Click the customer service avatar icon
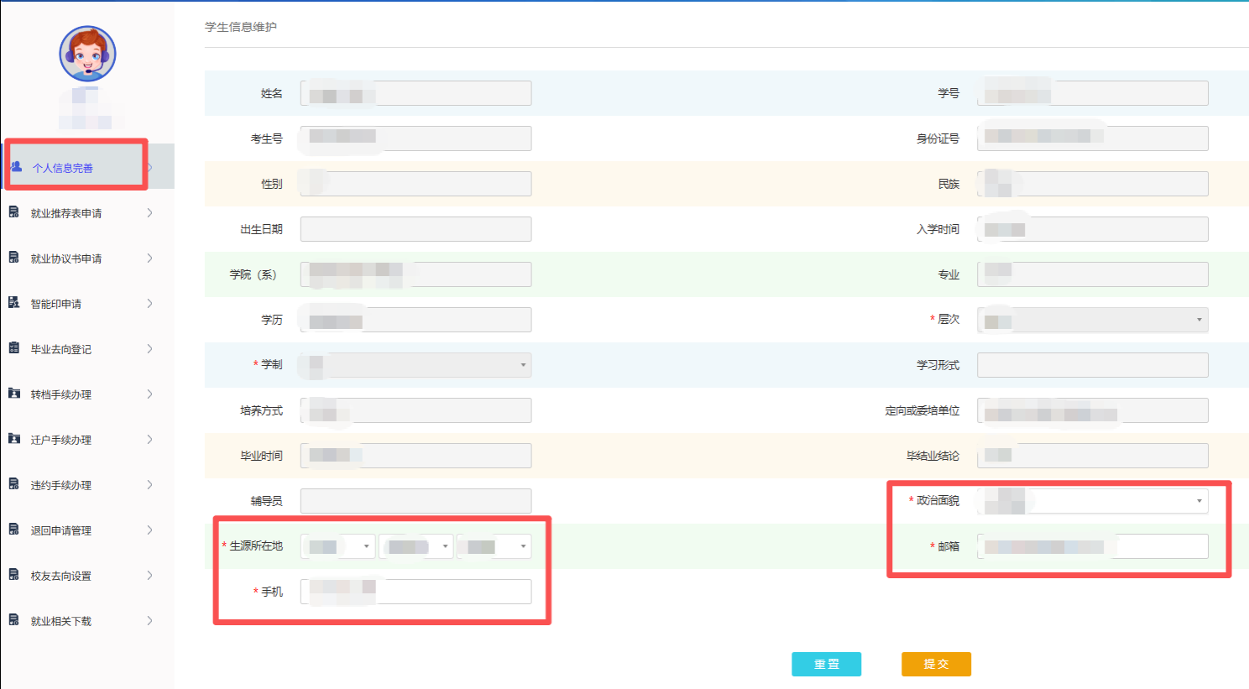 87,54
